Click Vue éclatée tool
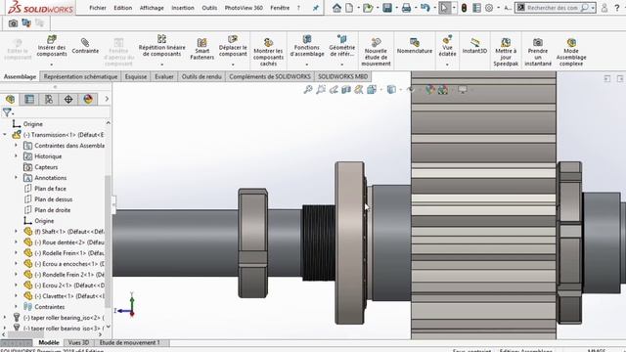 (447, 46)
